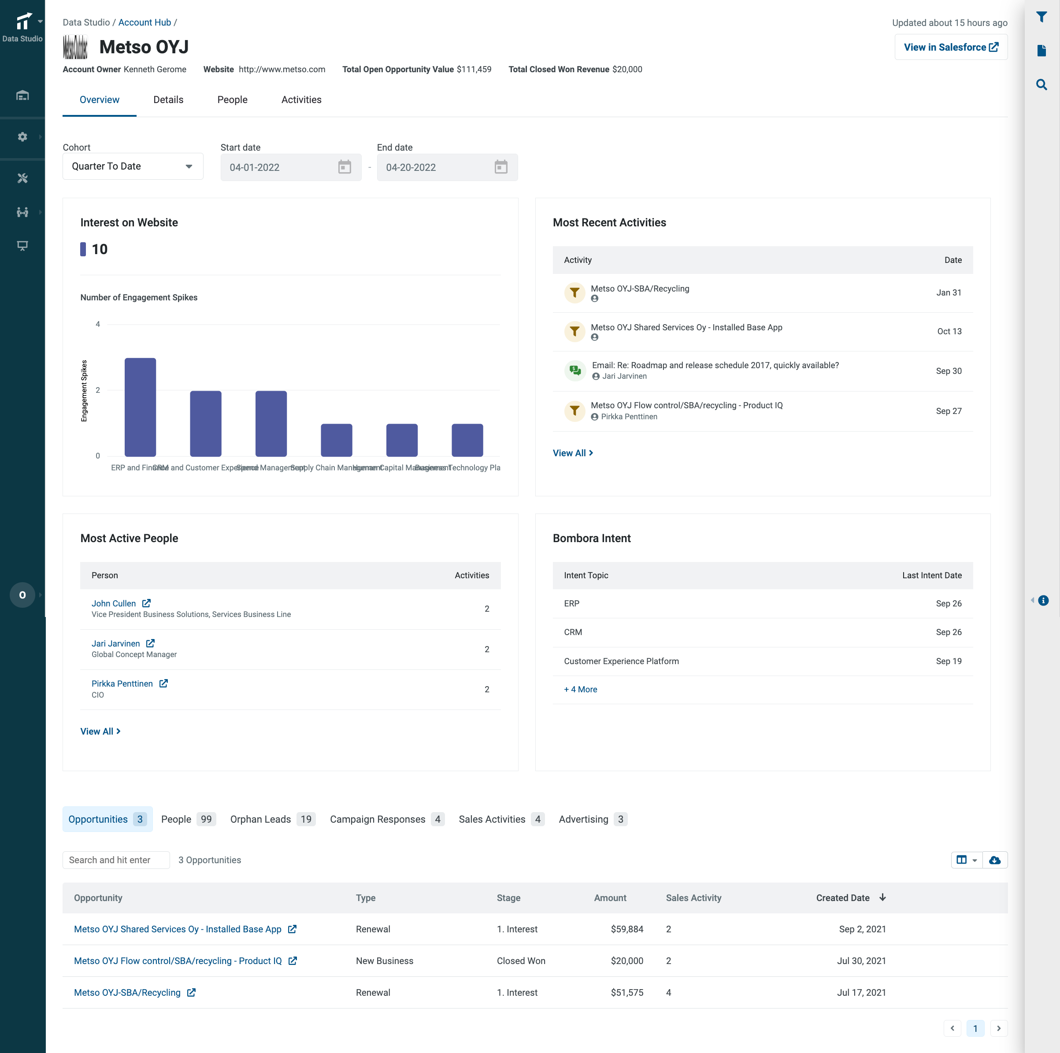Switch to the People tab at top

point(232,100)
